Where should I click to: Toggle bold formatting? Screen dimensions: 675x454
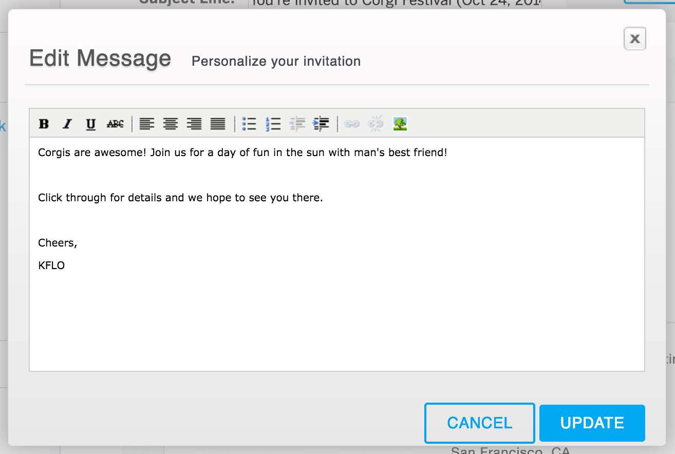[45, 123]
